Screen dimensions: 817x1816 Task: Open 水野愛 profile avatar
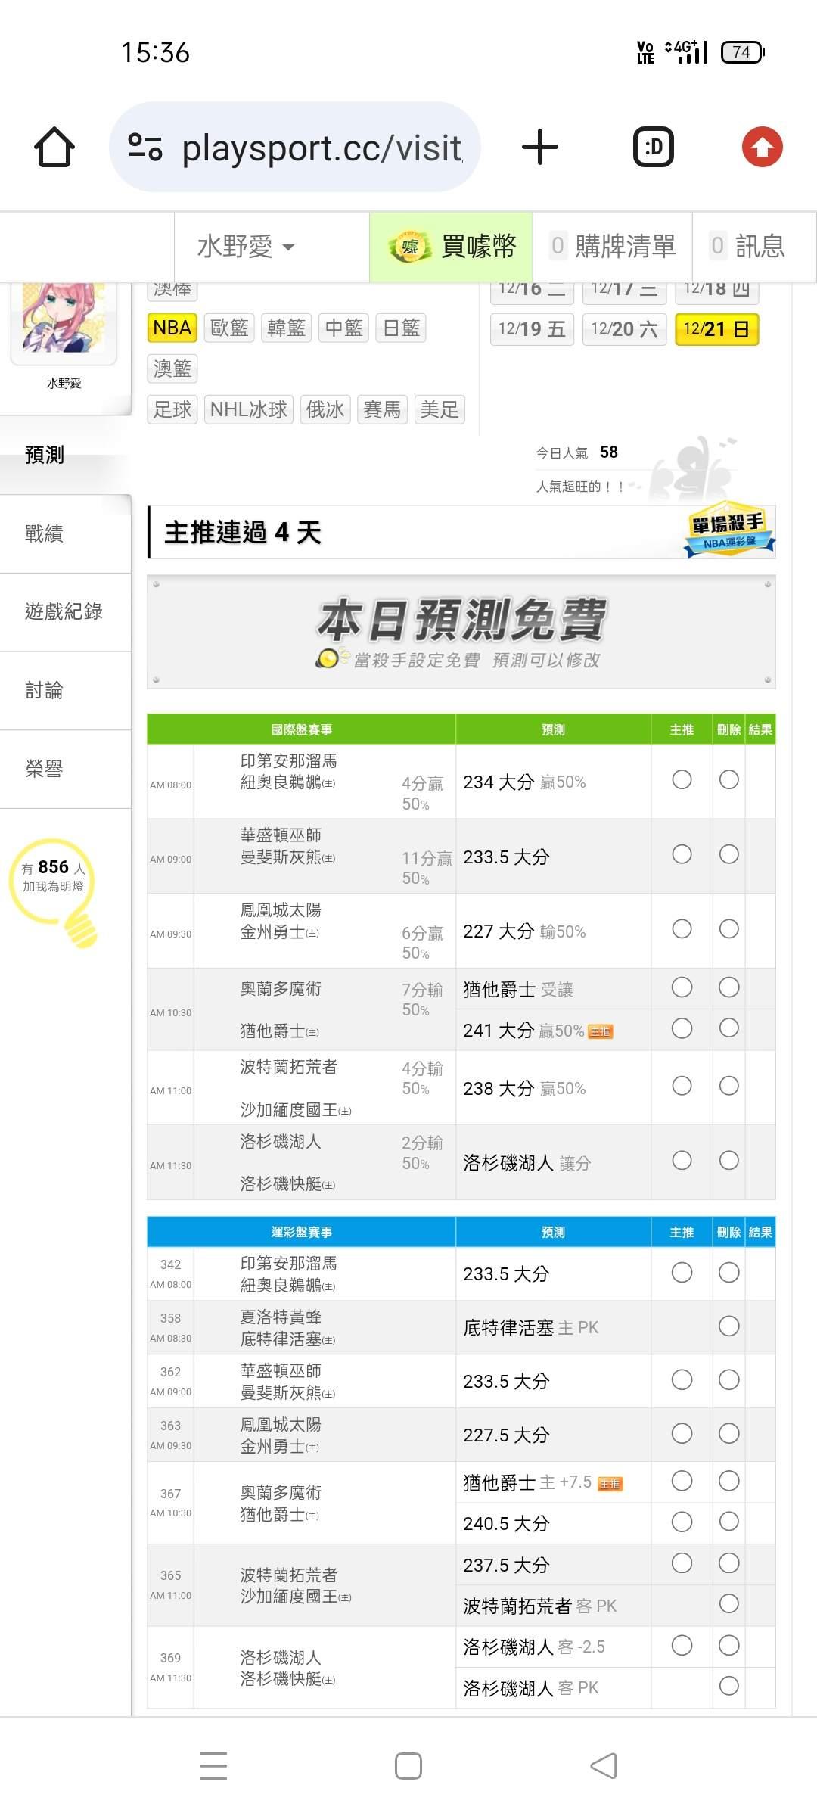(x=64, y=318)
